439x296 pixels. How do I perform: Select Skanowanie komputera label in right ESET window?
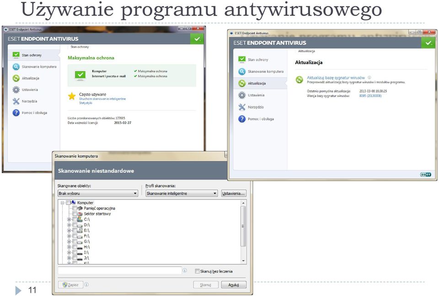pyautogui.click(x=265, y=71)
